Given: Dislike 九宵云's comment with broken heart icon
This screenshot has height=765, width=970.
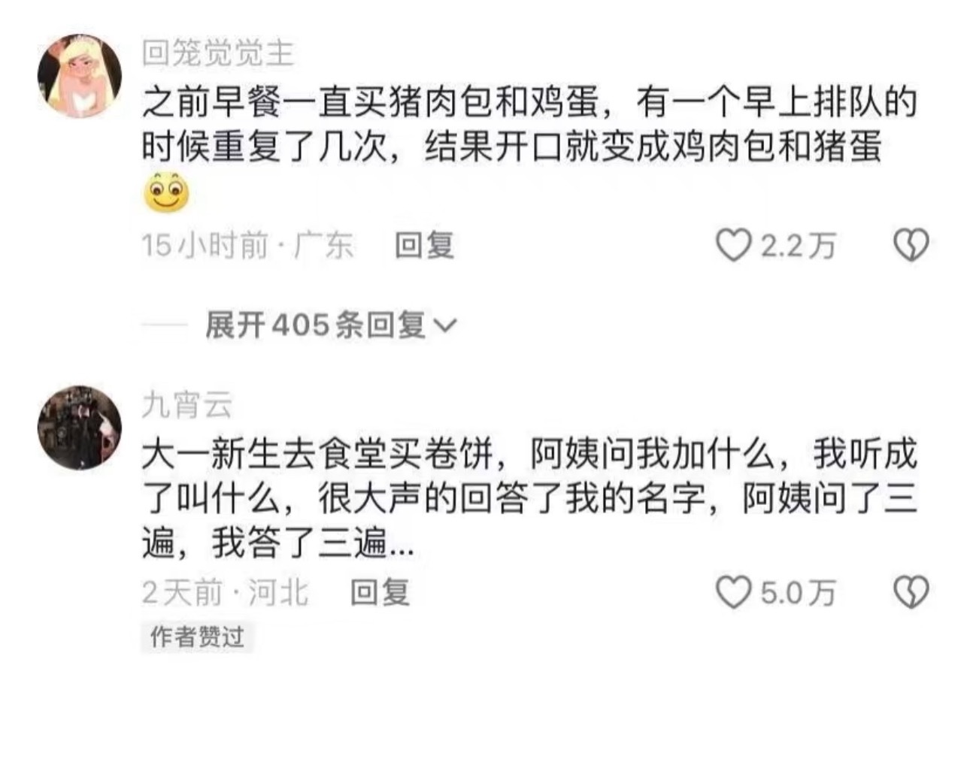Looking at the screenshot, I should [x=911, y=593].
